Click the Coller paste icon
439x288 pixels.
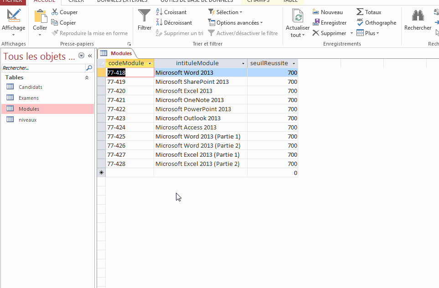tap(40, 15)
